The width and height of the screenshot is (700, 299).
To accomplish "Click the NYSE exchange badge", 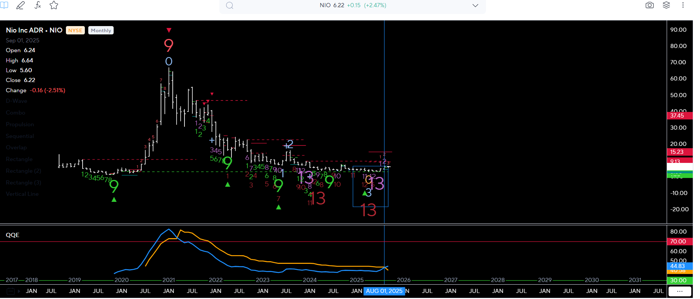I will point(75,30).
